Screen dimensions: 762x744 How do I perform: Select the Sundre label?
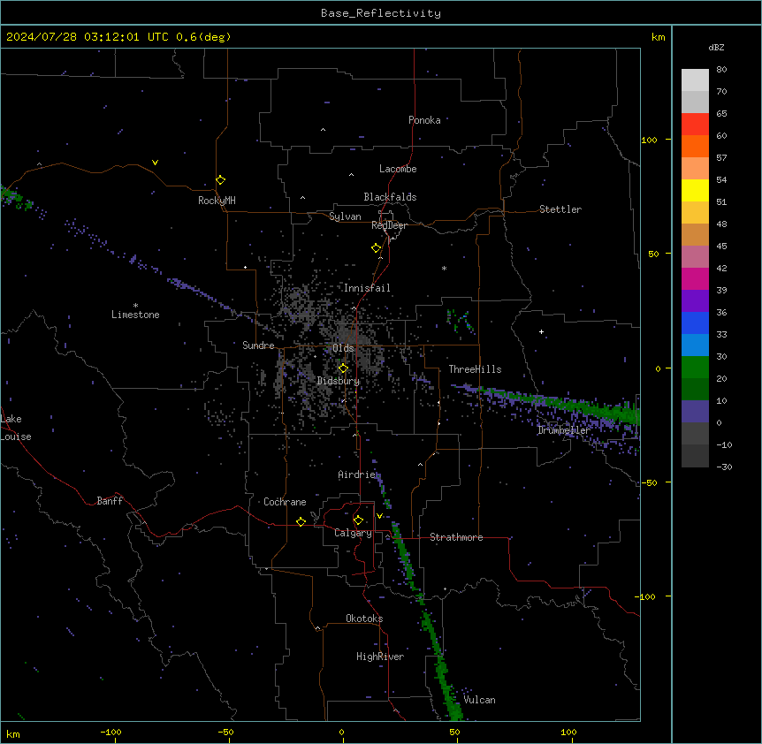point(258,345)
